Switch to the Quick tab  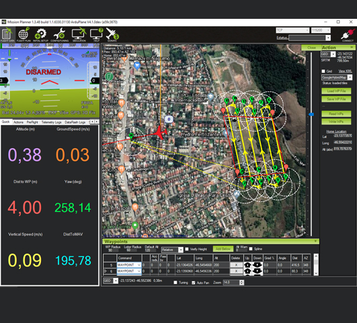[6, 122]
